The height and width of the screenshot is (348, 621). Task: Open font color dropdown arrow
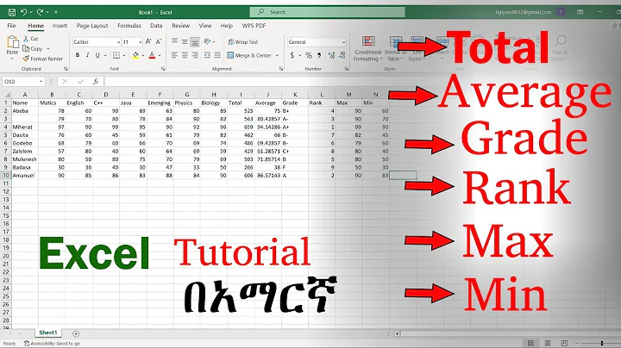[160, 55]
